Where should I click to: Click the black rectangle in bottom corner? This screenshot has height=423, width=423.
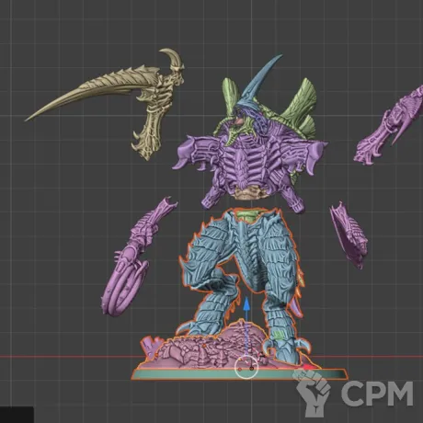click(17, 415)
